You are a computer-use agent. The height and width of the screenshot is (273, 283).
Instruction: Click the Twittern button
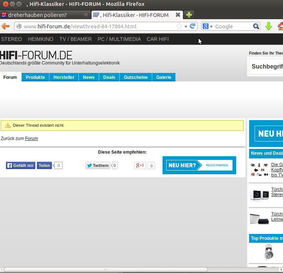tap(98, 165)
